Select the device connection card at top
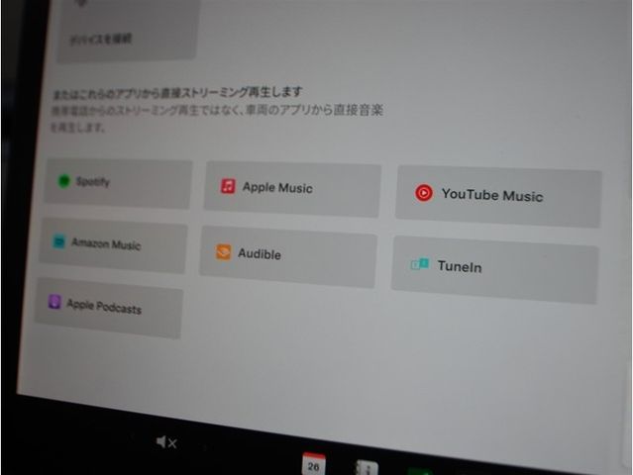This screenshot has width=633, height=475. [127, 31]
